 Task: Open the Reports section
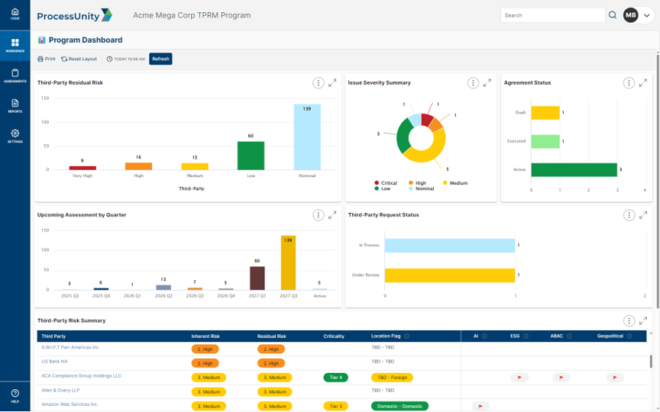[15, 106]
